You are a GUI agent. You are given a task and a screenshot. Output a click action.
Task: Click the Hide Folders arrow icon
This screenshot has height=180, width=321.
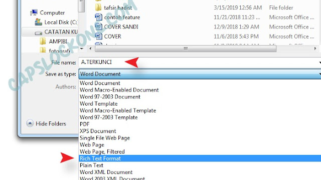click(x=30, y=123)
